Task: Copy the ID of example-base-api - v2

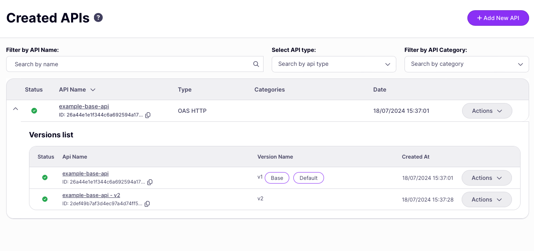Action: (147, 204)
